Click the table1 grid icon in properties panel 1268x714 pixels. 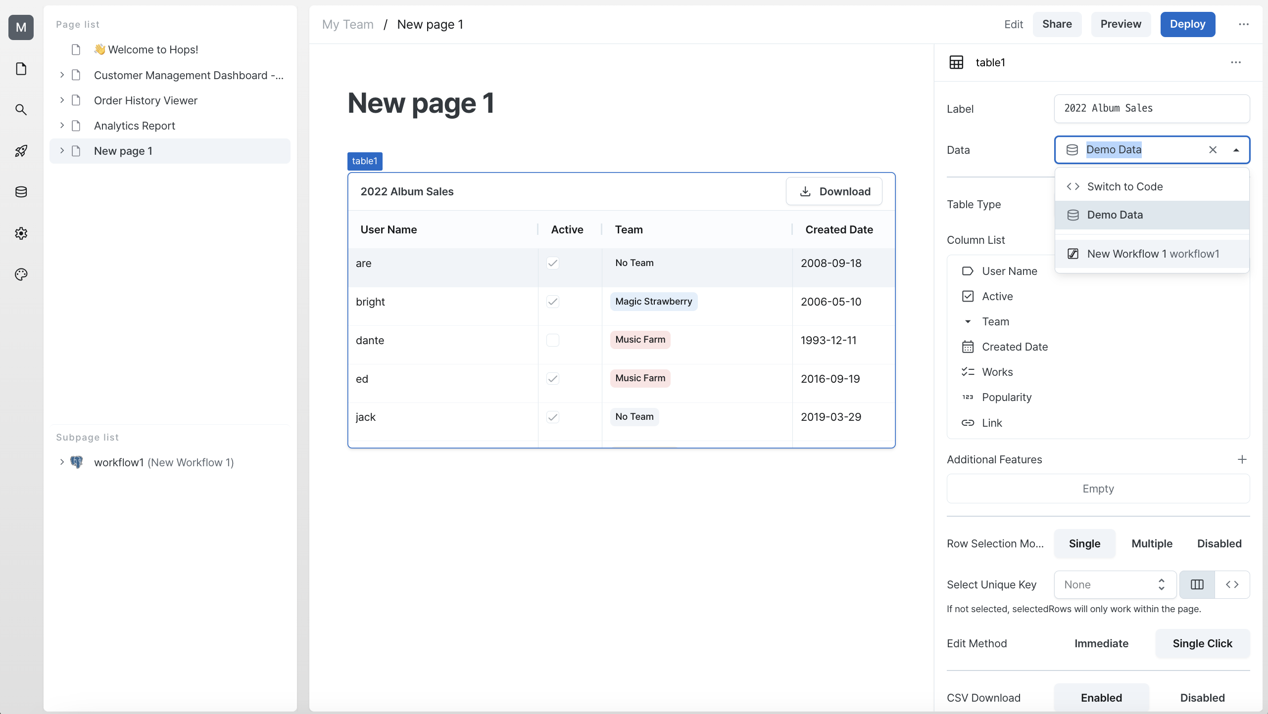click(x=956, y=62)
